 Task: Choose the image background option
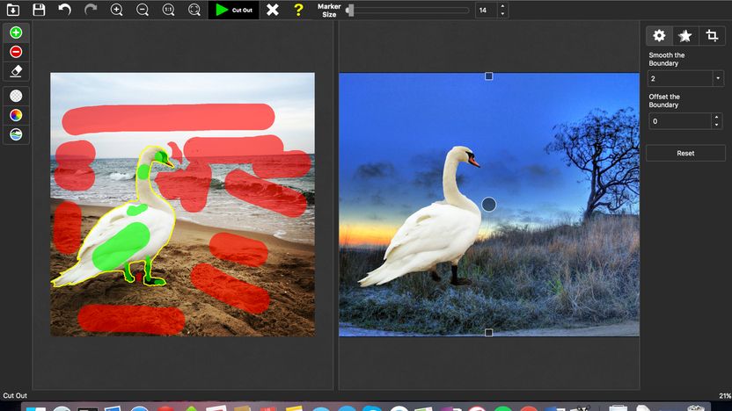coord(16,134)
